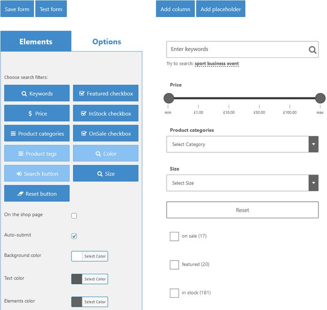Image resolution: width=327 pixels, height=310 pixels.
Task: Click the Price slider maximum handle
Action: coord(320,98)
